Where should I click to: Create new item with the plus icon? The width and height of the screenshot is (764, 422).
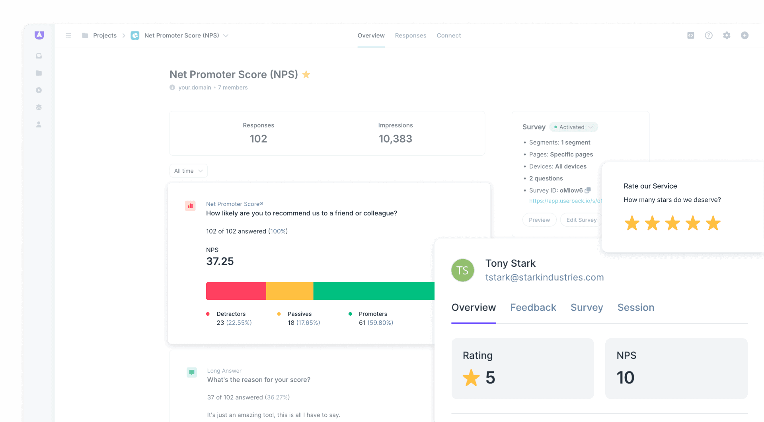(745, 35)
